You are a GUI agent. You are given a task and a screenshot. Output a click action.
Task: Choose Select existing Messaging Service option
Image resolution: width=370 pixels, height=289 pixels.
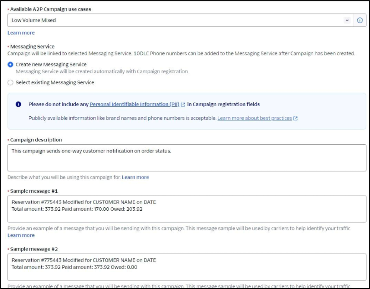click(10, 82)
